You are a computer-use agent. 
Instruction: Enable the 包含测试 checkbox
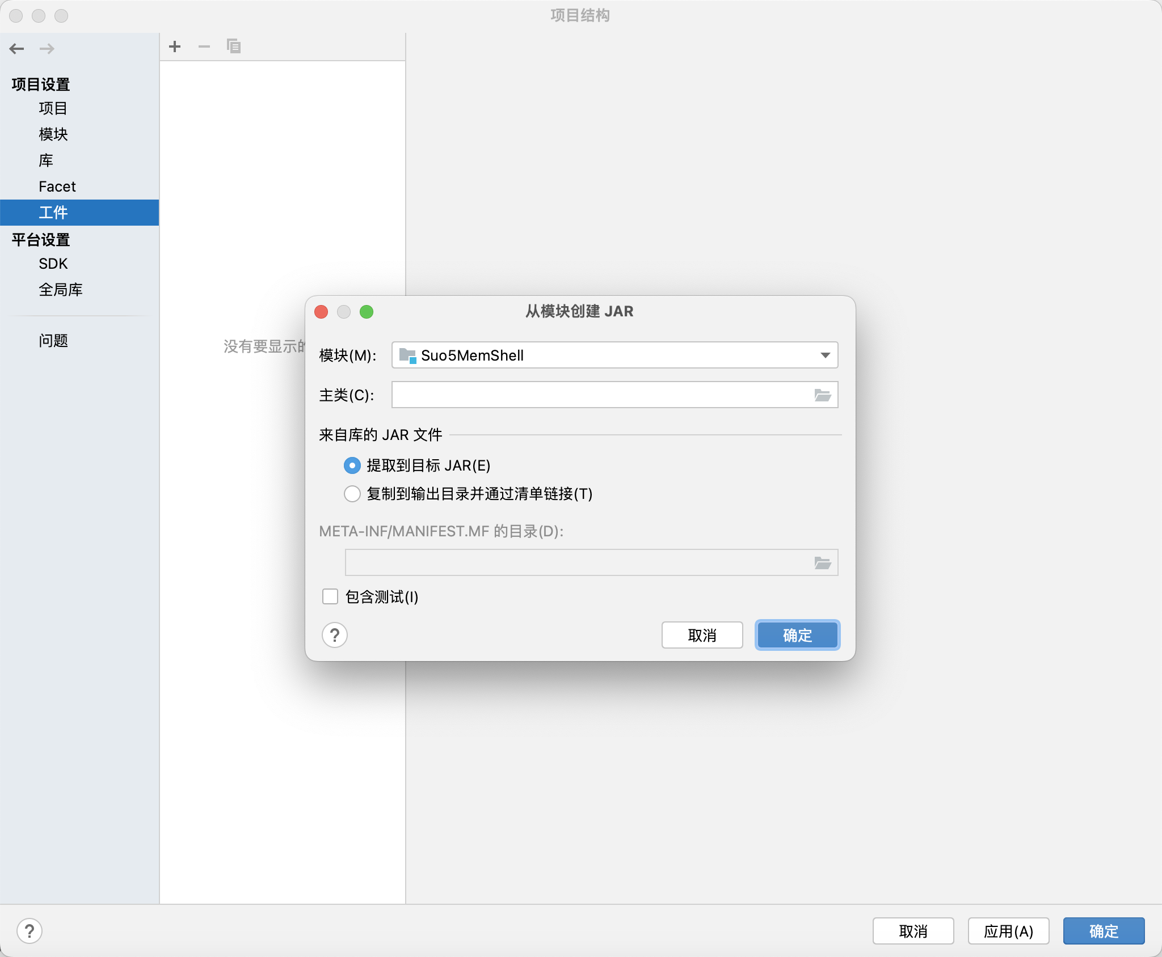pyautogui.click(x=330, y=596)
